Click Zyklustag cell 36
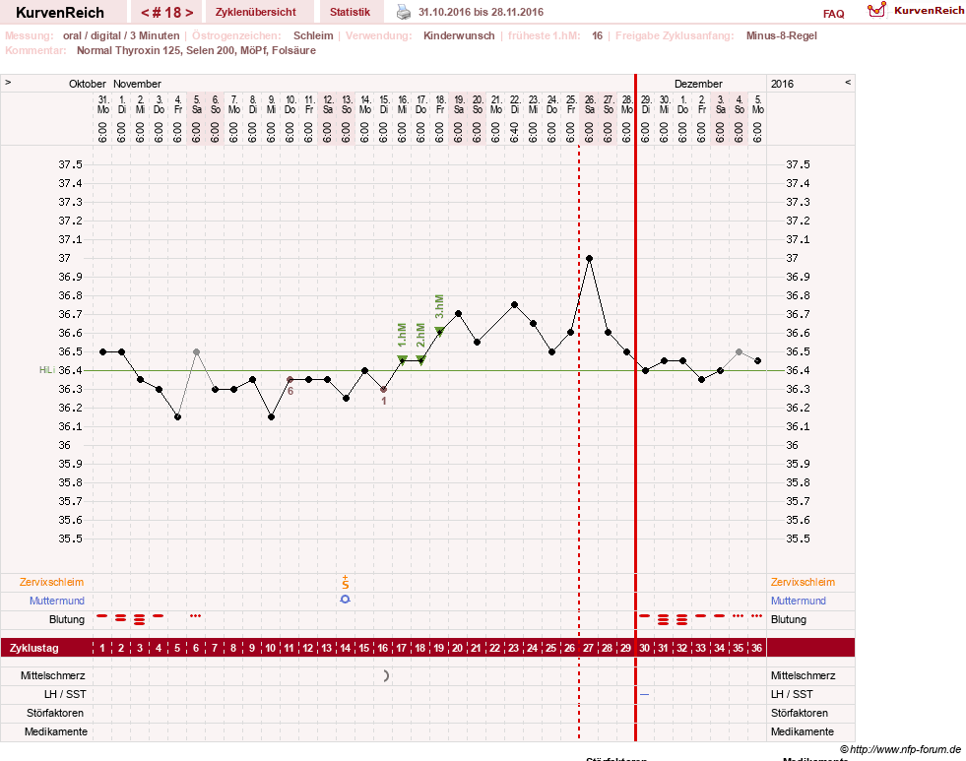Image resolution: width=966 pixels, height=761 pixels. [x=756, y=648]
